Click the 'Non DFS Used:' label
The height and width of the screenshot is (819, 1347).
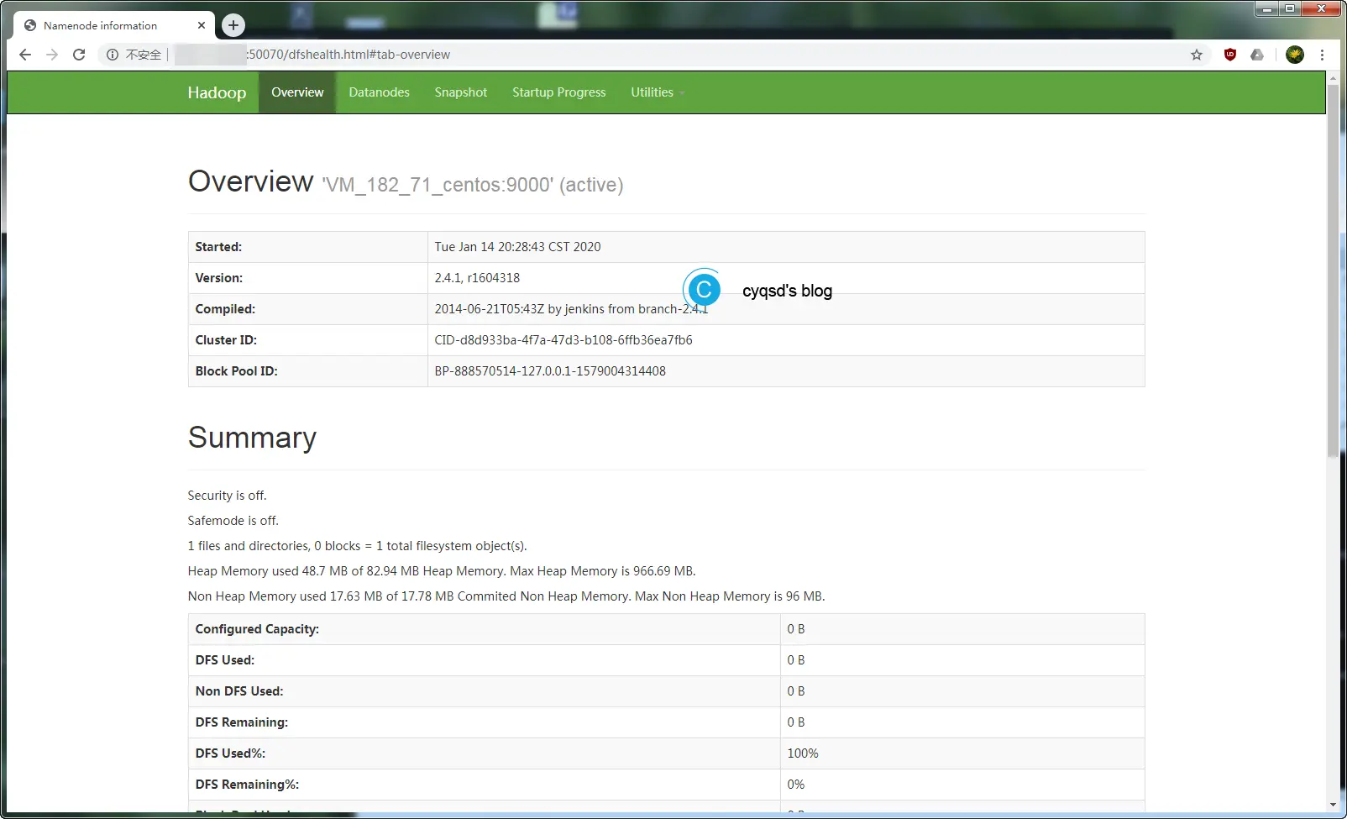(239, 691)
